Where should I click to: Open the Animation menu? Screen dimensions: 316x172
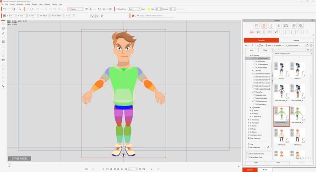20,4
